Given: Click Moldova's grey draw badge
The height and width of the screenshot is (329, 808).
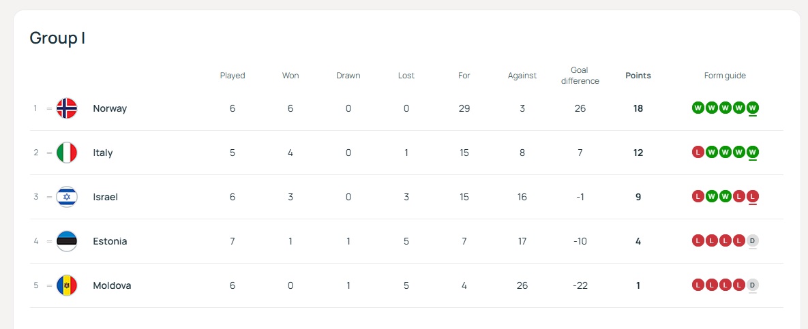Looking at the screenshot, I should tap(752, 285).
